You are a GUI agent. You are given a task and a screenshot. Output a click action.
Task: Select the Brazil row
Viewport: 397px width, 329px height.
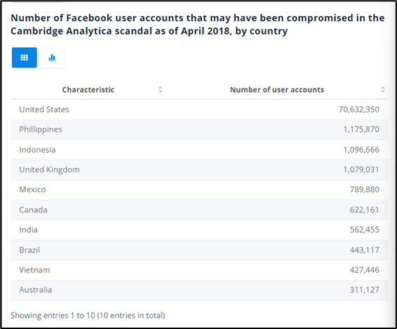tap(199, 250)
